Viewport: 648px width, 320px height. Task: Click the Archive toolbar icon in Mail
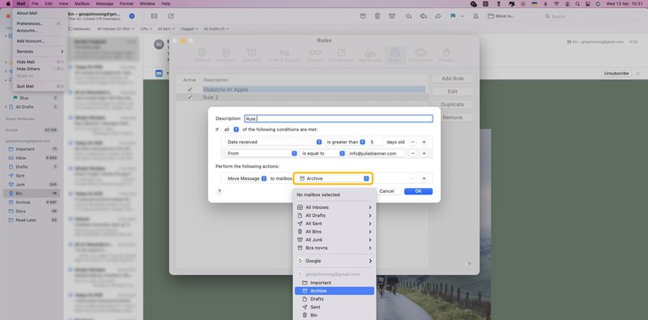tap(362, 16)
